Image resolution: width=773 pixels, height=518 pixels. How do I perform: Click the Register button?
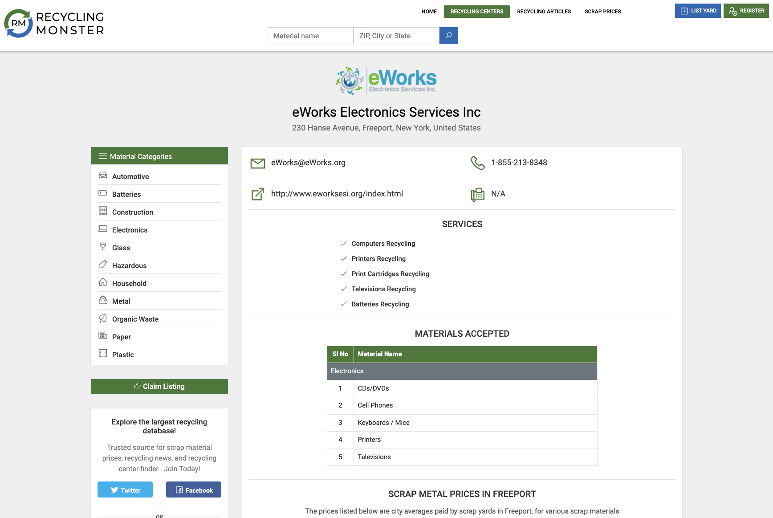tap(746, 11)
